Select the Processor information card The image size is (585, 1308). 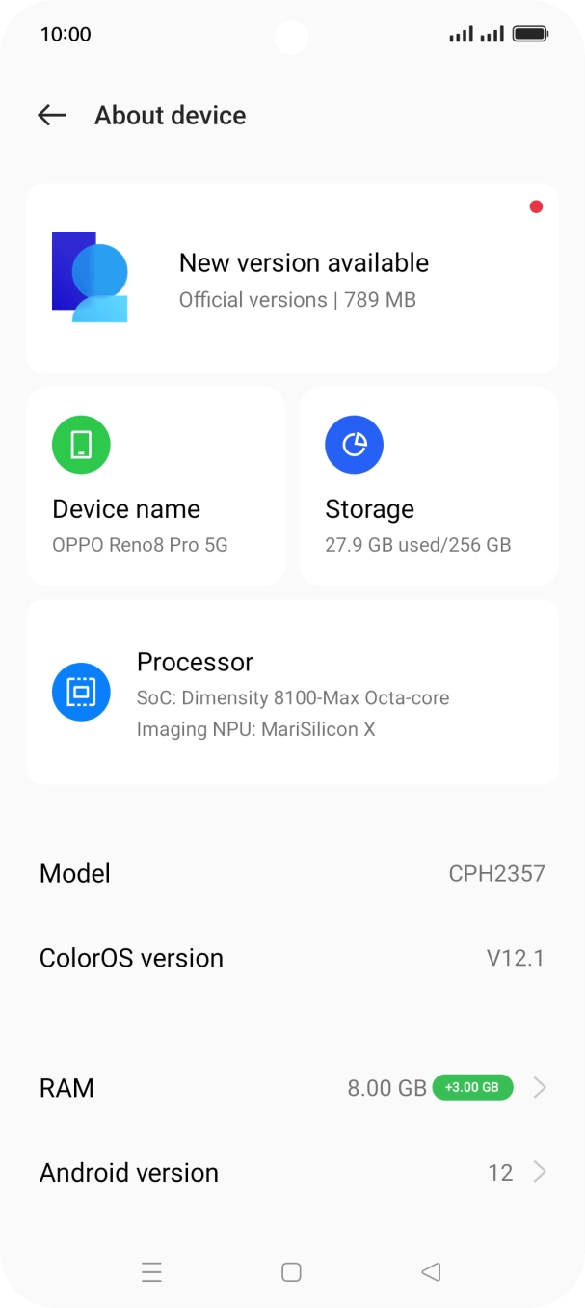(x=292, y=692)
